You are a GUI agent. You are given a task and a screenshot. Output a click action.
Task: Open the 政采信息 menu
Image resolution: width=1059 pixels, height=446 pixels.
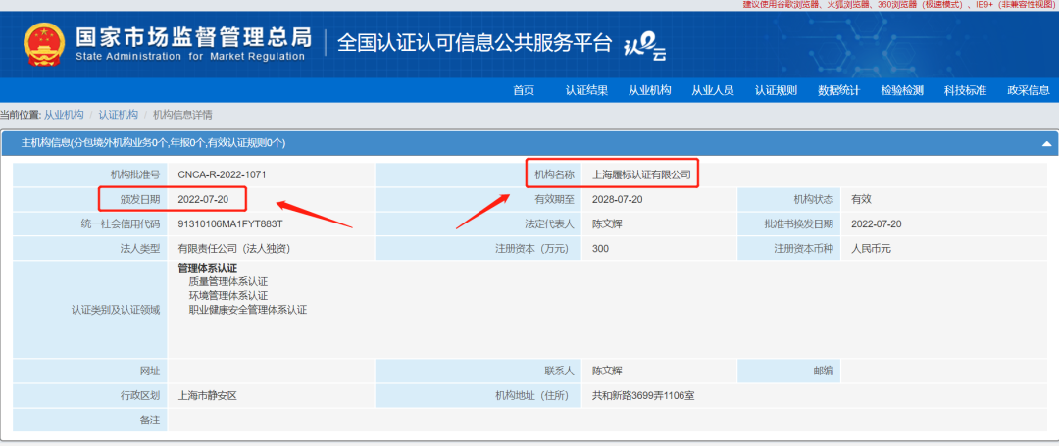[1028, 90]
